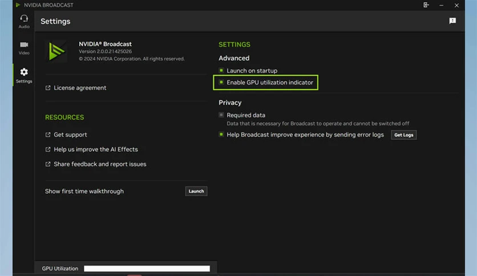The image size is (477, 276).
Task: Open the Video section in sidebar
Action: (24, 48)
